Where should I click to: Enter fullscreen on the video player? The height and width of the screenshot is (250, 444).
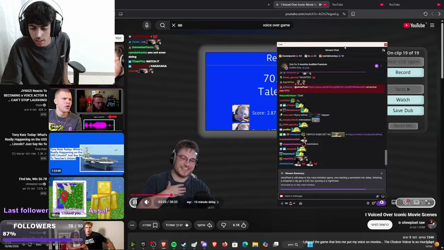(428, 202)
